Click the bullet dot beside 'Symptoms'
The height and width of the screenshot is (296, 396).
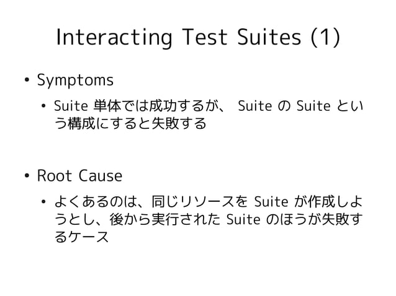tap(27, 81)
